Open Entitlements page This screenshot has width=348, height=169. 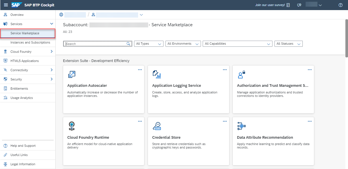(28, 89)
